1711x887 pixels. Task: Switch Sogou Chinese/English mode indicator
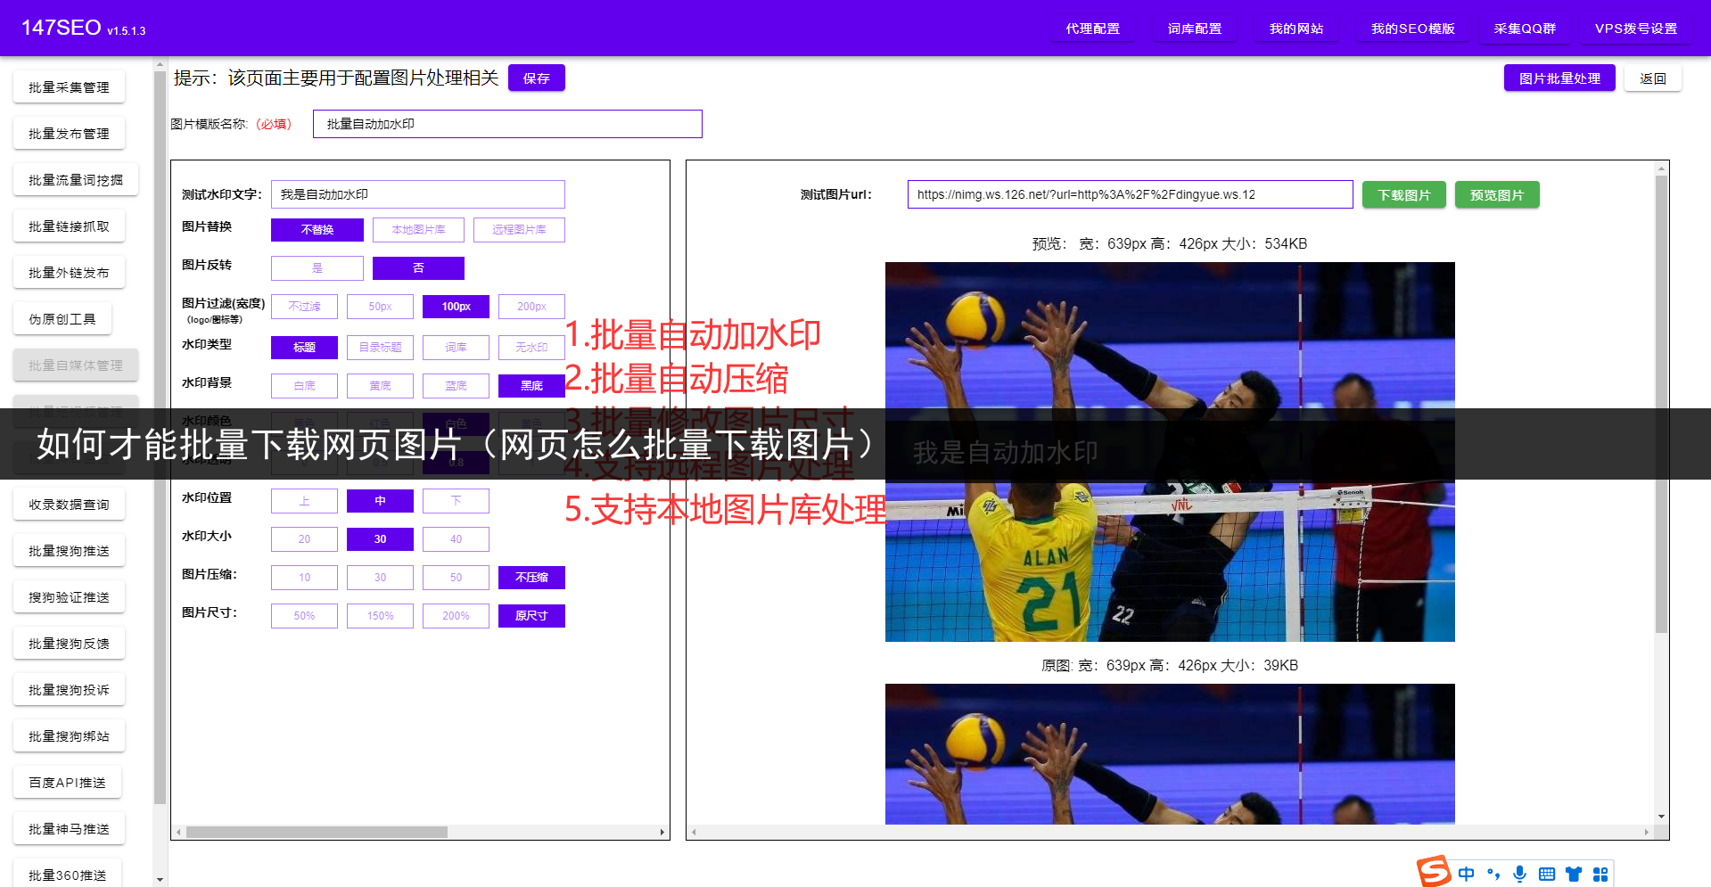[1467, 875]
